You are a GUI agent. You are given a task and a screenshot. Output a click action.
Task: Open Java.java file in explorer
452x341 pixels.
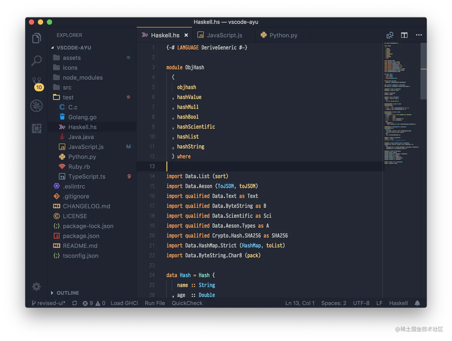tap(92, 137)
